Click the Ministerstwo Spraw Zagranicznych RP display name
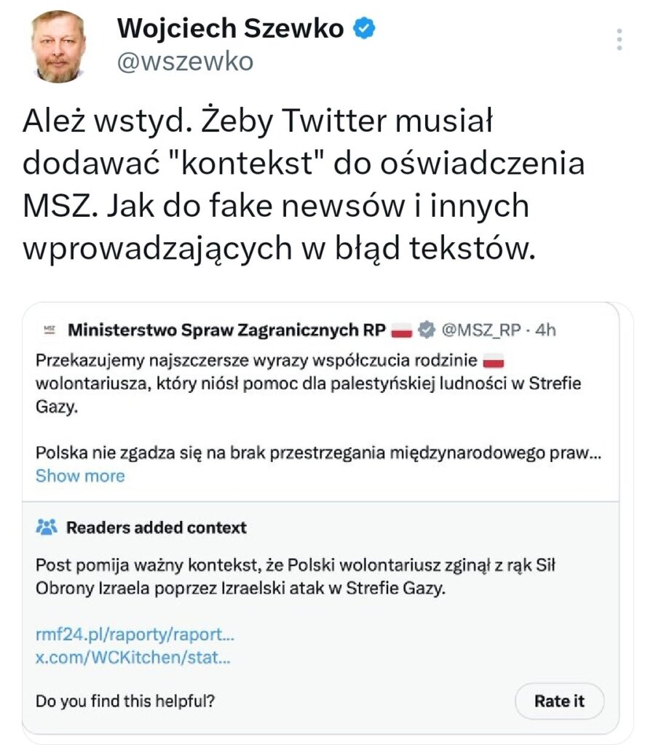The width and height of the screenshot is (656, 745). click(x=226, y=330)
